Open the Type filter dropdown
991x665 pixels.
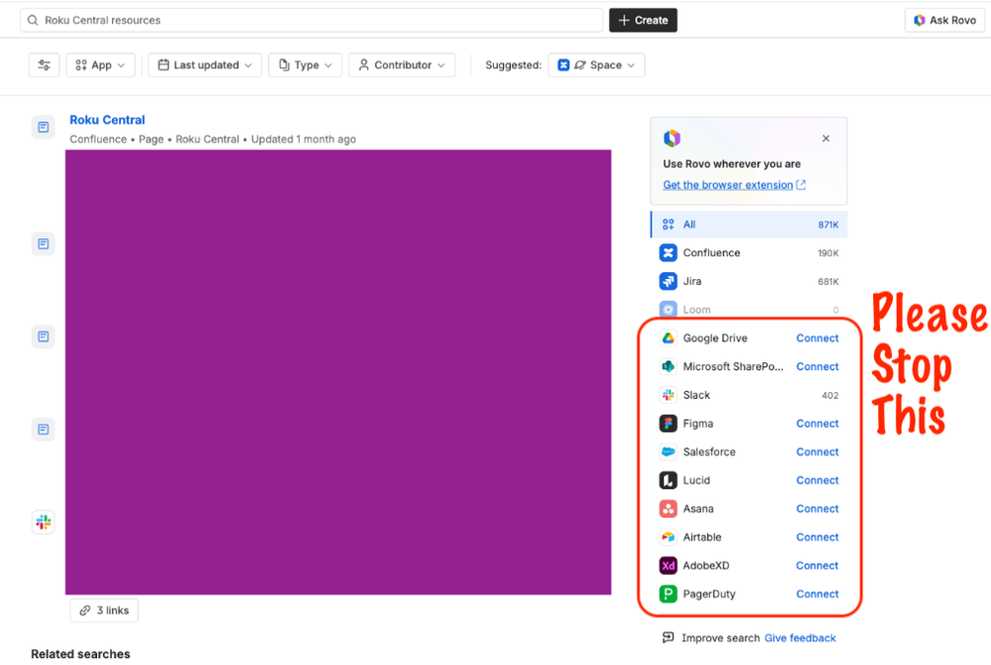306,66
